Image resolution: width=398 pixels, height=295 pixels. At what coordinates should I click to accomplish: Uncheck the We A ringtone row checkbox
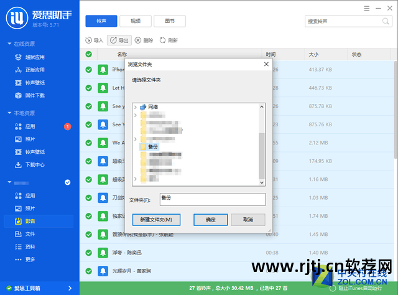[x=88, y=143]
